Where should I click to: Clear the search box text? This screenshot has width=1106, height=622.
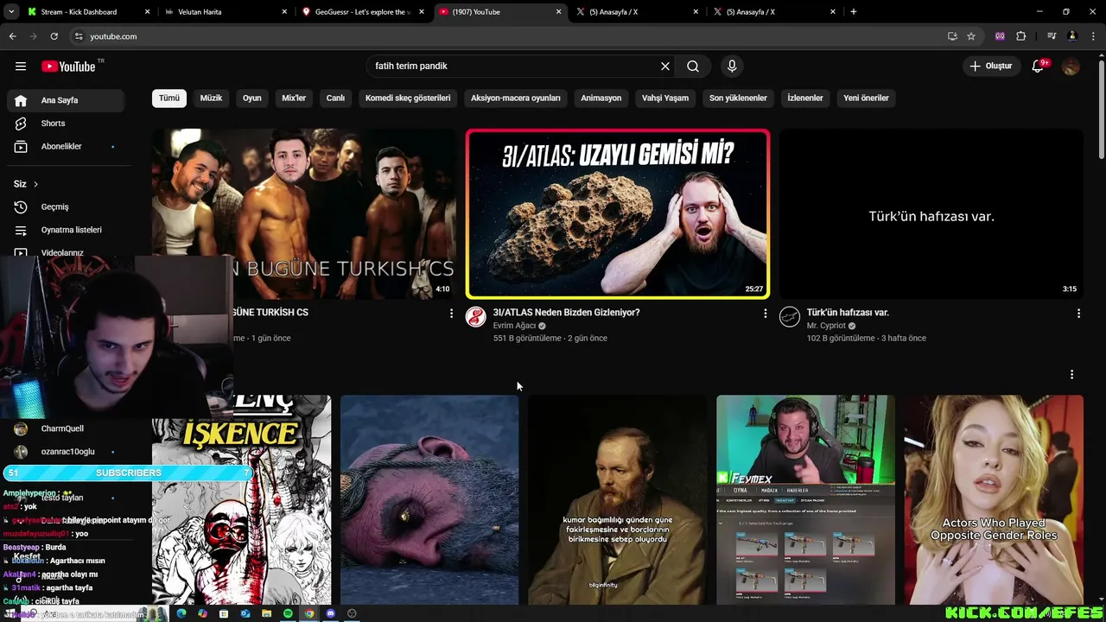pyautogui.click(x=665, y=67)
